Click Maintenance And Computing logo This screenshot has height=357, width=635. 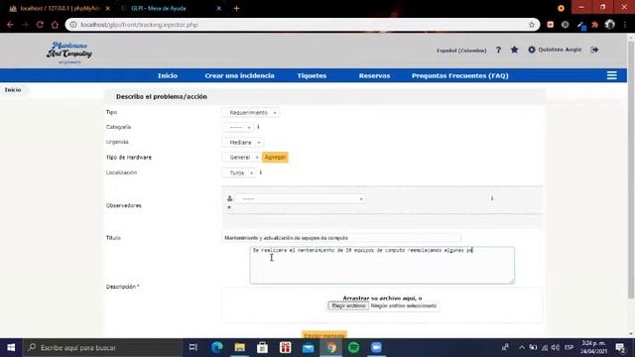click(69, 53)
